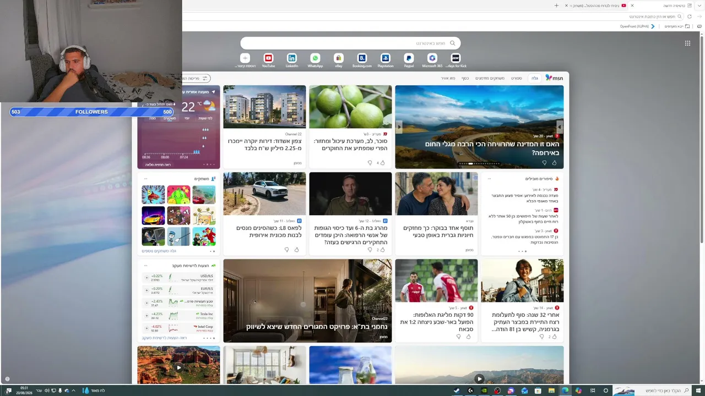Open the apps grid launcher icon
This screenshot has width=705, height=396.
pos(687,43)
